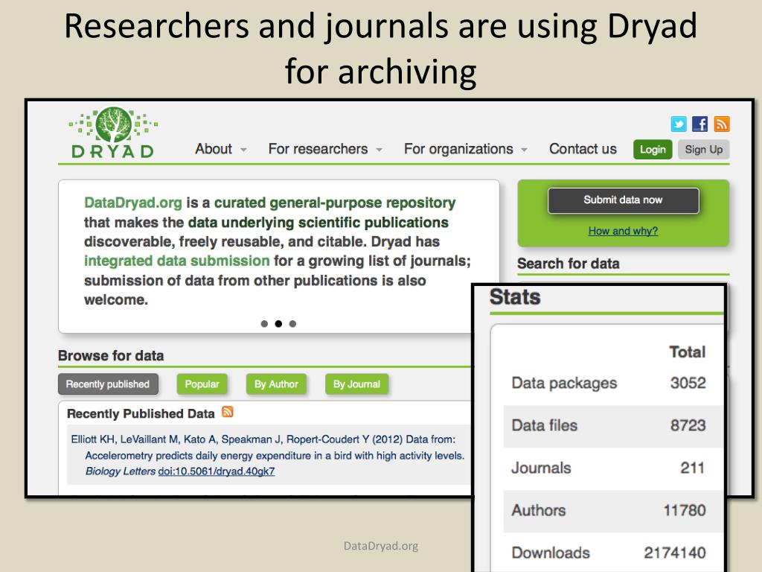Open the RSS feed icon in header
Viewport: 762px width, 572px height.
pyautogui.click(x=722, y=124)
